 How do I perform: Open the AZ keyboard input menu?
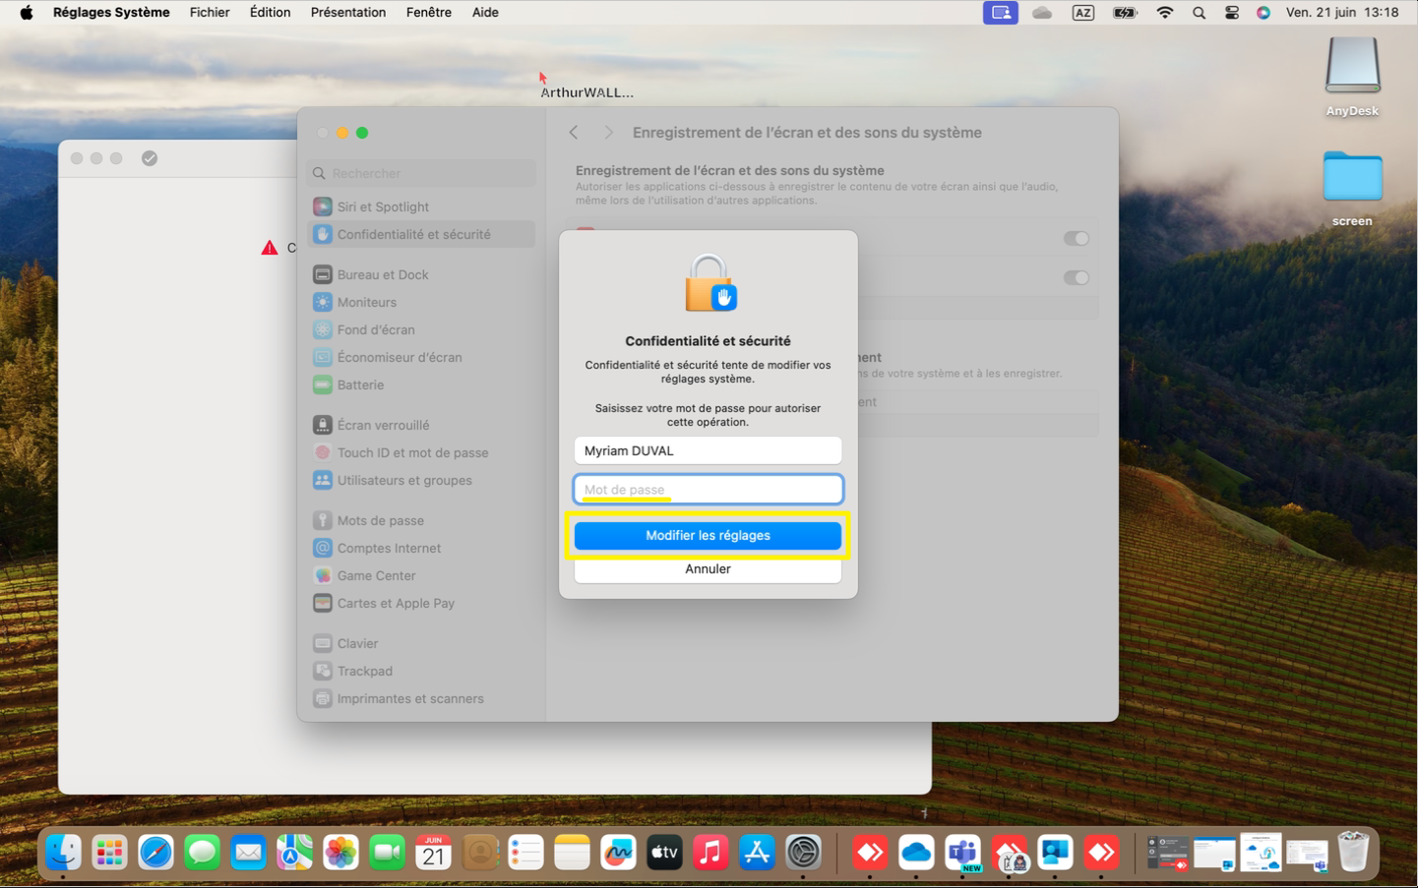[x=1083, y=13]
